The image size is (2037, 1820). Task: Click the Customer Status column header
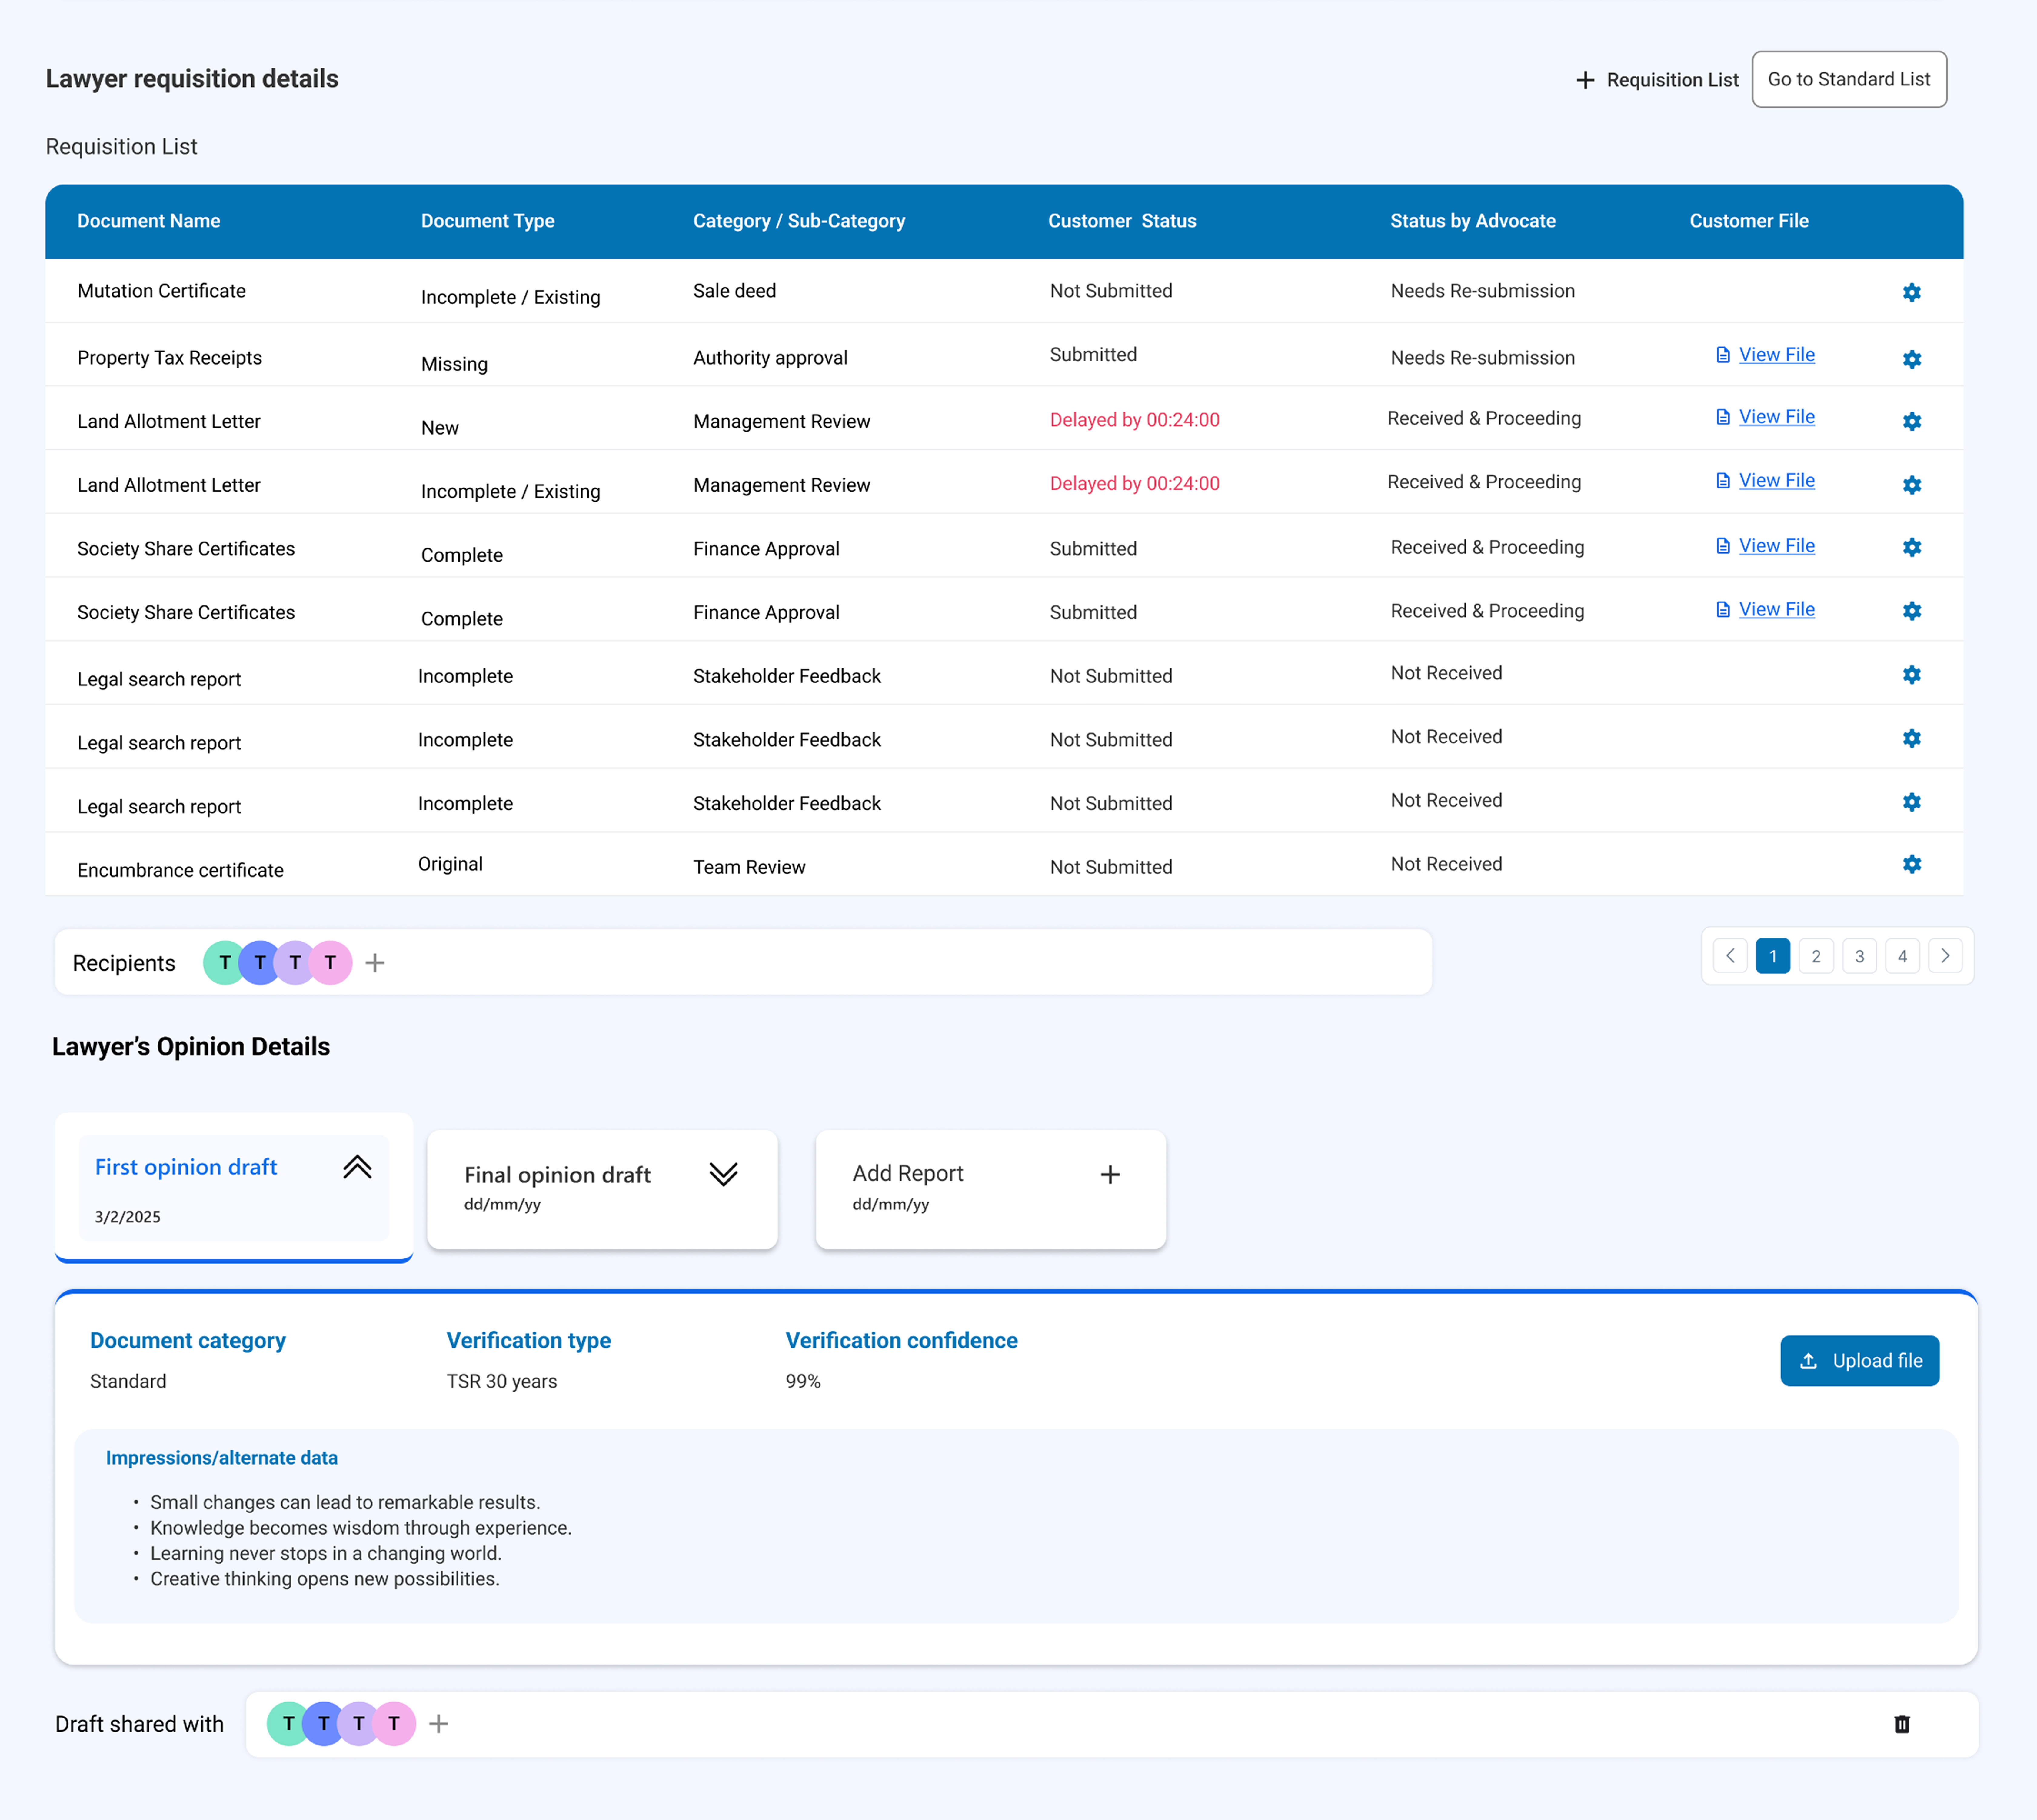pos(1122,221)
